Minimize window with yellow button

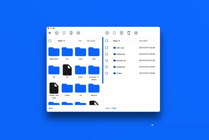pyautogui.click(x=51, y=28)
